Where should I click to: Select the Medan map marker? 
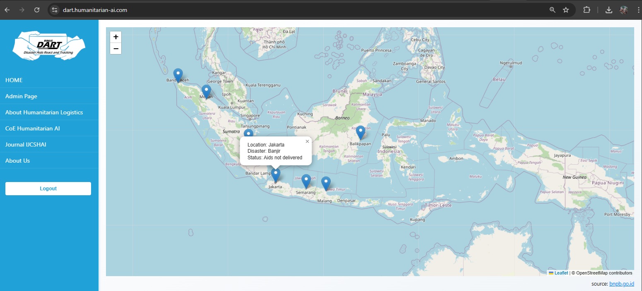[x=206, y=92]
